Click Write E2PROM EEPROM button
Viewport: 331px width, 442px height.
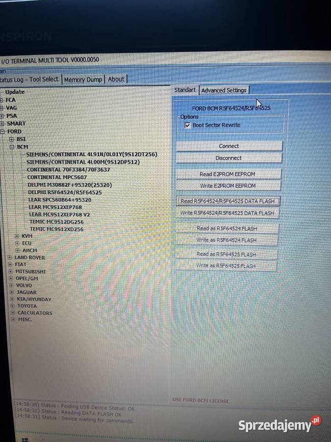pyautogui.click(x=228, y=186)
